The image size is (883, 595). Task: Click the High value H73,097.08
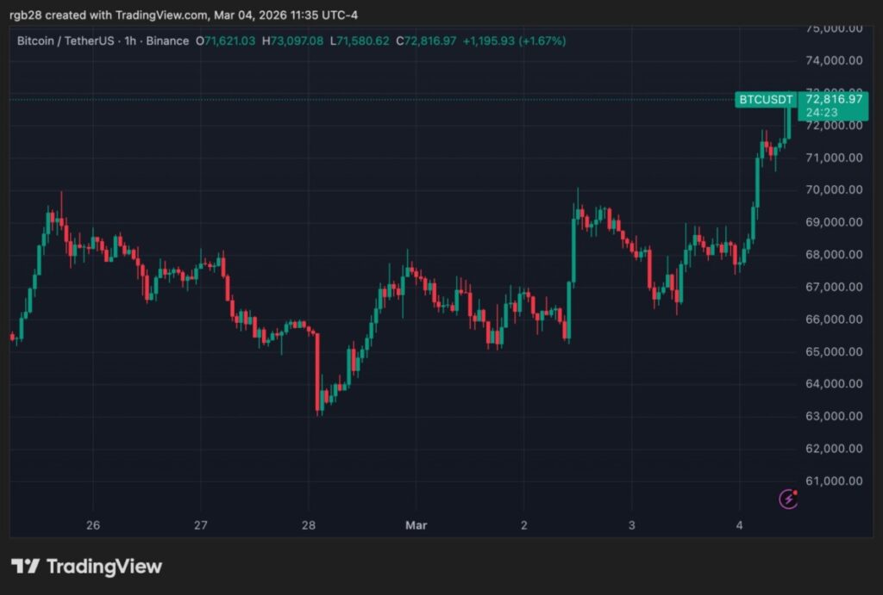[293, 40]
